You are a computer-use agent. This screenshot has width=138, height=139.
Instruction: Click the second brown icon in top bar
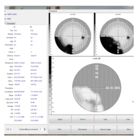click(x=57, y=8)
